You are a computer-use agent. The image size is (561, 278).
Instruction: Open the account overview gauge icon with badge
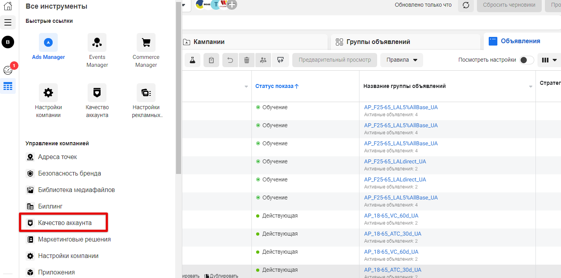coord(8,70)
